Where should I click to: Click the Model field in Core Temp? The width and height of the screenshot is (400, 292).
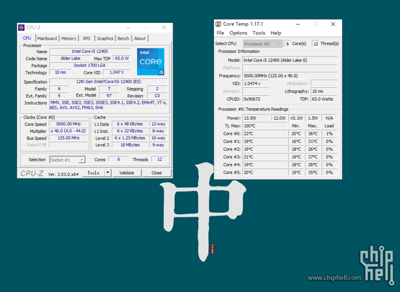(290, 60)
